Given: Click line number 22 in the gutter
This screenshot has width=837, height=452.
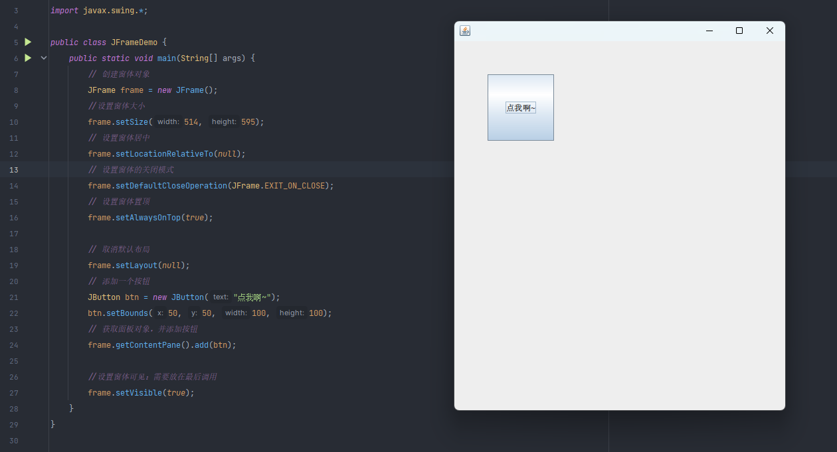Looking at the screenshot, I should [14, 313].
